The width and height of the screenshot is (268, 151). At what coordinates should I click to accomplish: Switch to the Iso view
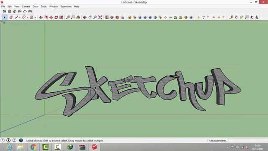pos(5,11)
